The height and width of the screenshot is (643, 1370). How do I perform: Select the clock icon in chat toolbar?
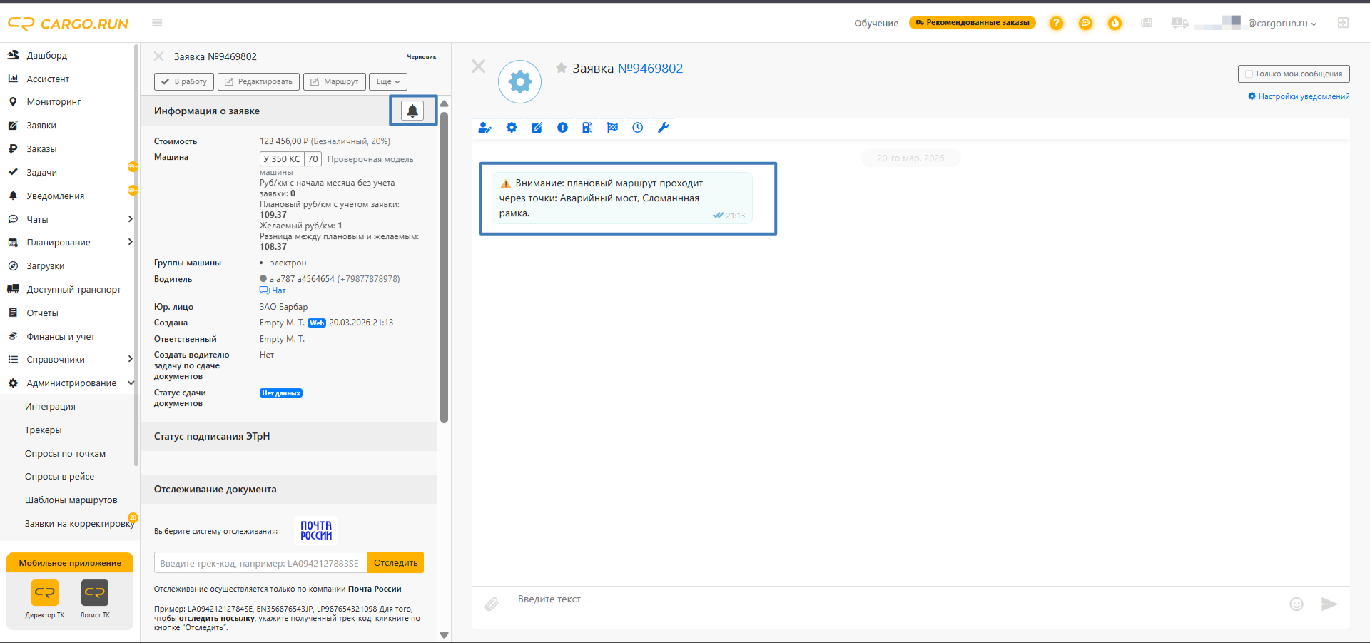(638, 128)
